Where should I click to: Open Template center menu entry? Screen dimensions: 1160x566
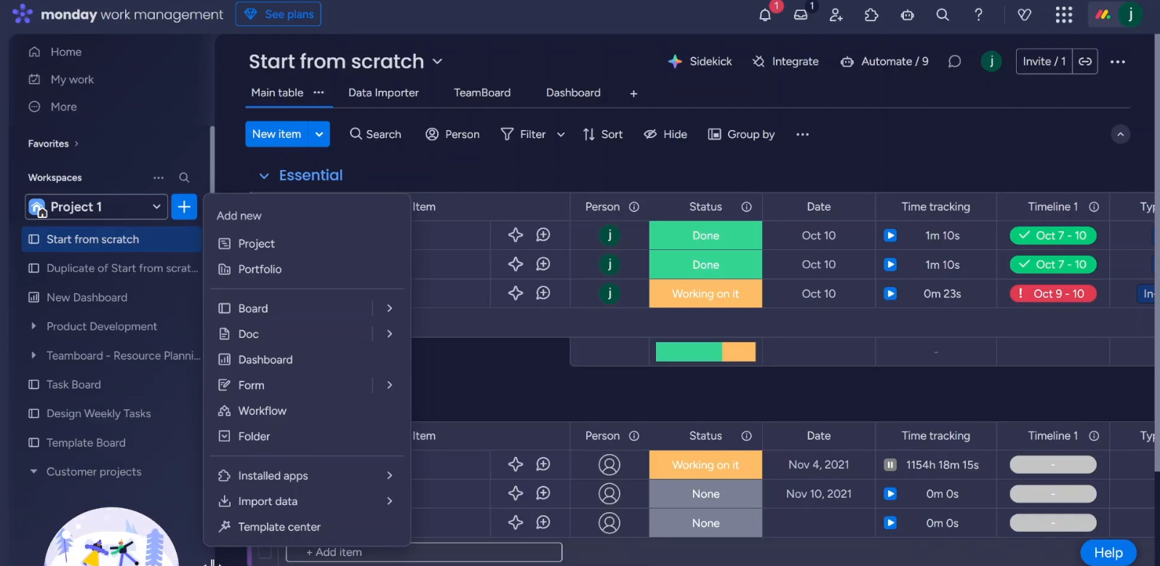(x=307, y=527)
